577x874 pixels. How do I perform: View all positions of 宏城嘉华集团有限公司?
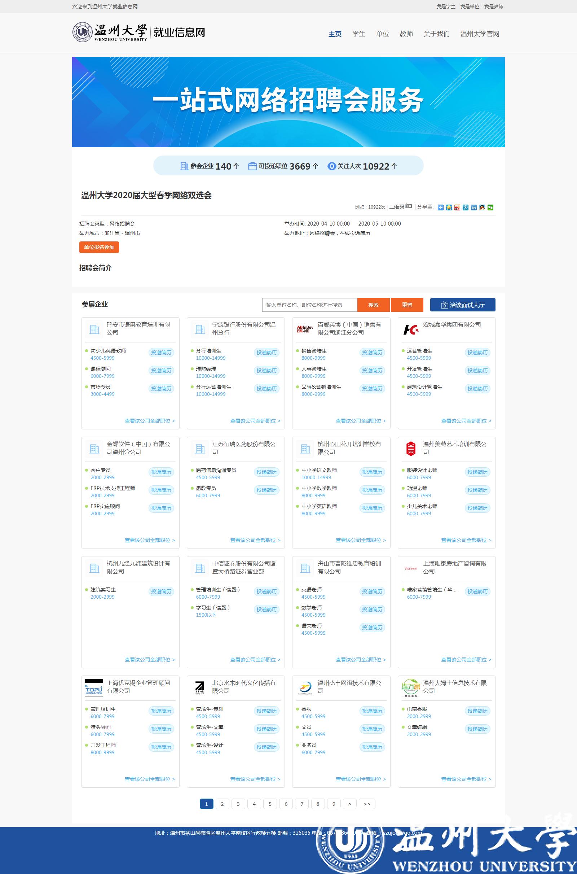[x=466, y=421]
